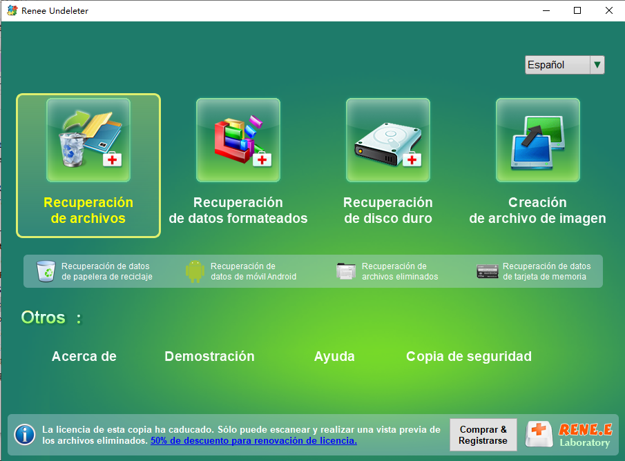The height and width of the screenshot is (461, 625).
Task: Click the blue information icon
Action: click(x=25, y=435)
